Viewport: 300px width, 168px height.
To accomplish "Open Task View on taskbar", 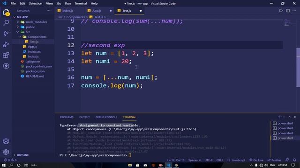I will pyautogui.click(x=26, y=165).
